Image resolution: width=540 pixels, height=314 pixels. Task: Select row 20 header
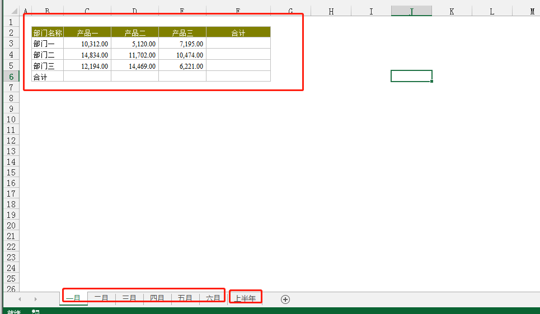click(x=11, y=226)
